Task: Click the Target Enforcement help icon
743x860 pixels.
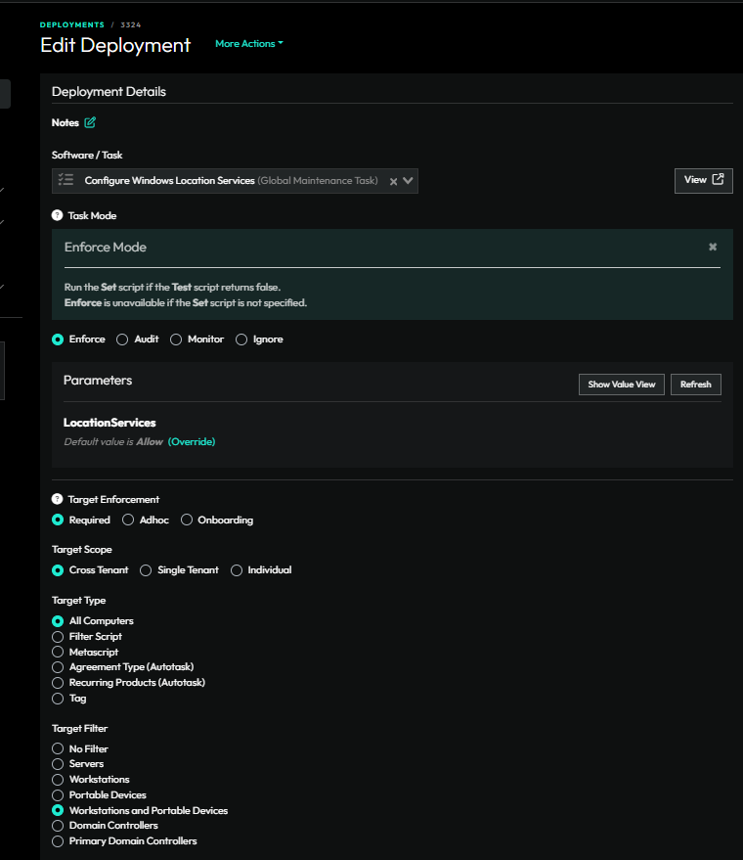Action: click(x=57, y=499)
